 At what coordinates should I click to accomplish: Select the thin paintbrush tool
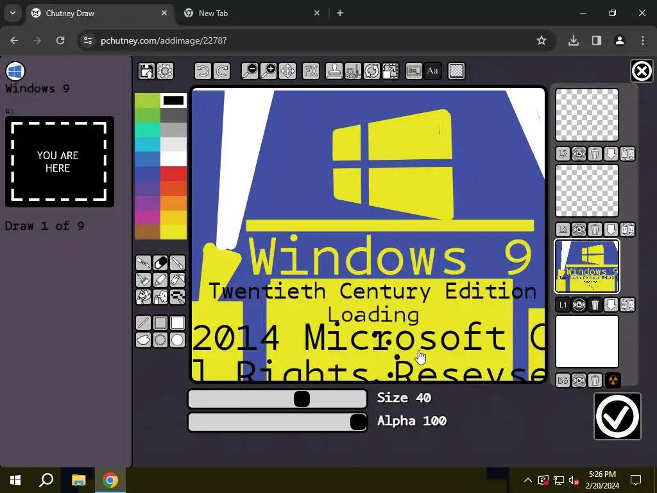pyautogui.click(x=178, y=263)
